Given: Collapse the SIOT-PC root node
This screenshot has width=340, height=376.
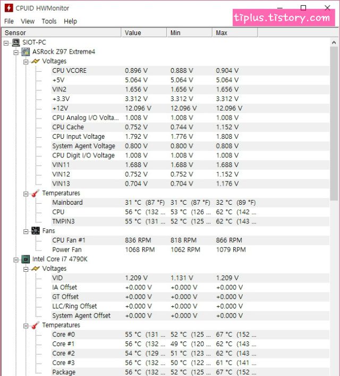Looking at the screenshot, I should pos(6,43).
